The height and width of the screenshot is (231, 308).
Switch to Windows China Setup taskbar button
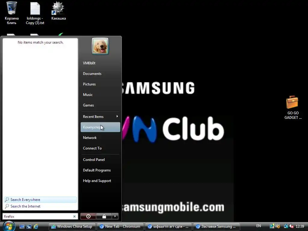72,226
